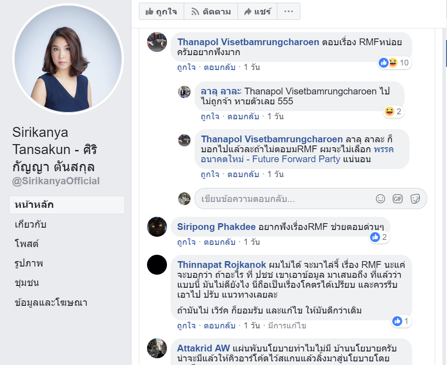Open ชุมชน in sidebar menu
This screenshot has height=365, width=447.
(27, 283)
